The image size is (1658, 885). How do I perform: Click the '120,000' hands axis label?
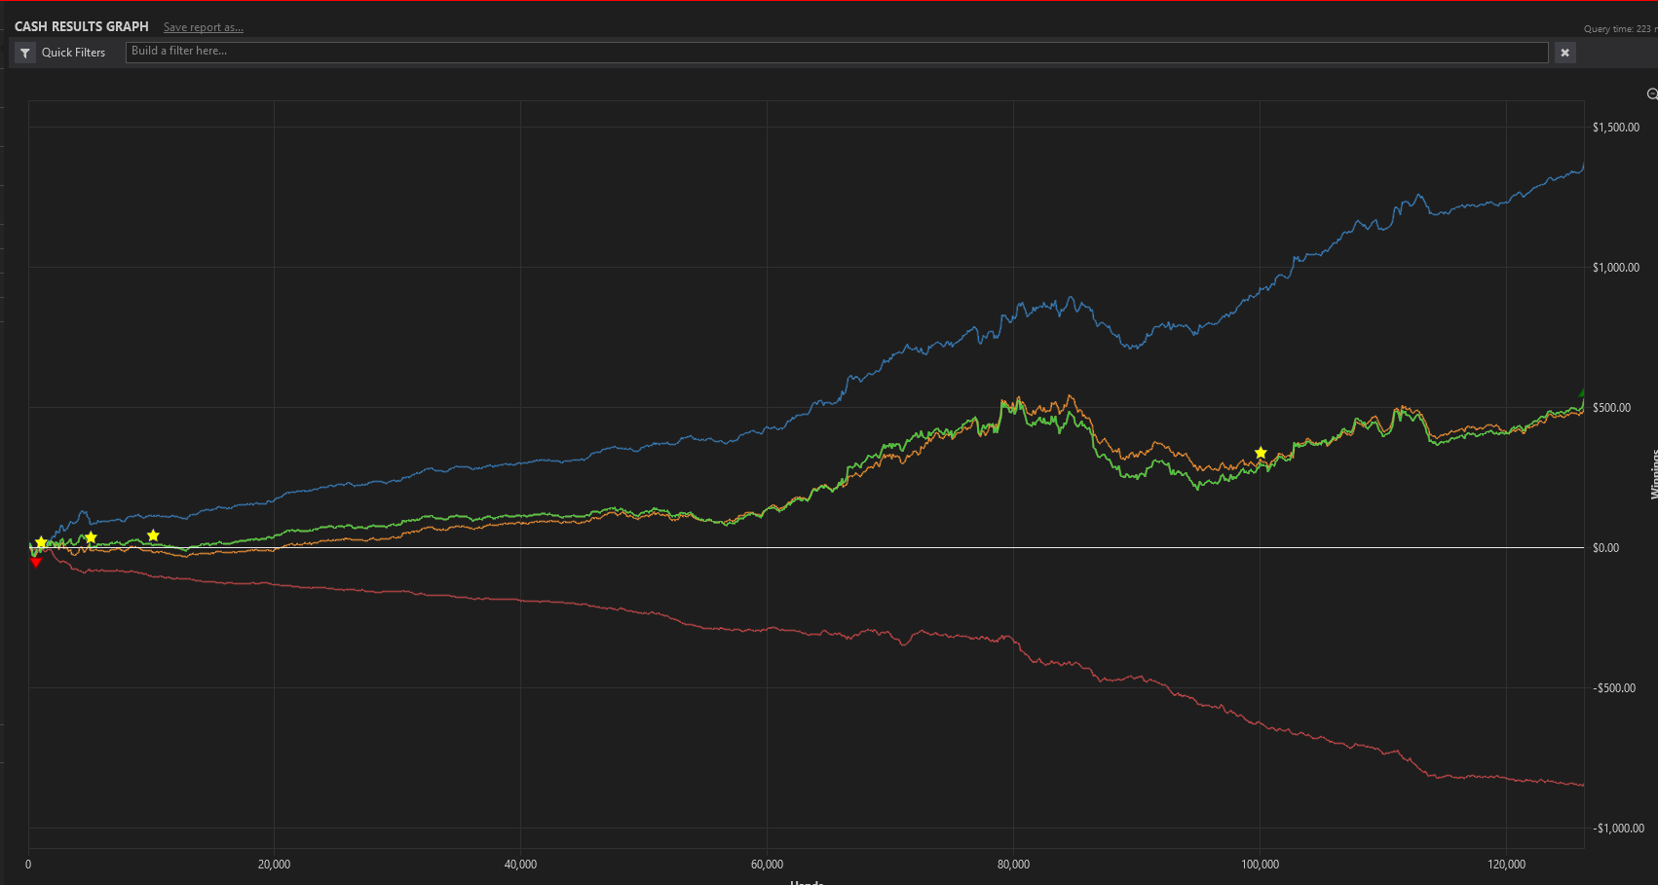(1507, 865)
